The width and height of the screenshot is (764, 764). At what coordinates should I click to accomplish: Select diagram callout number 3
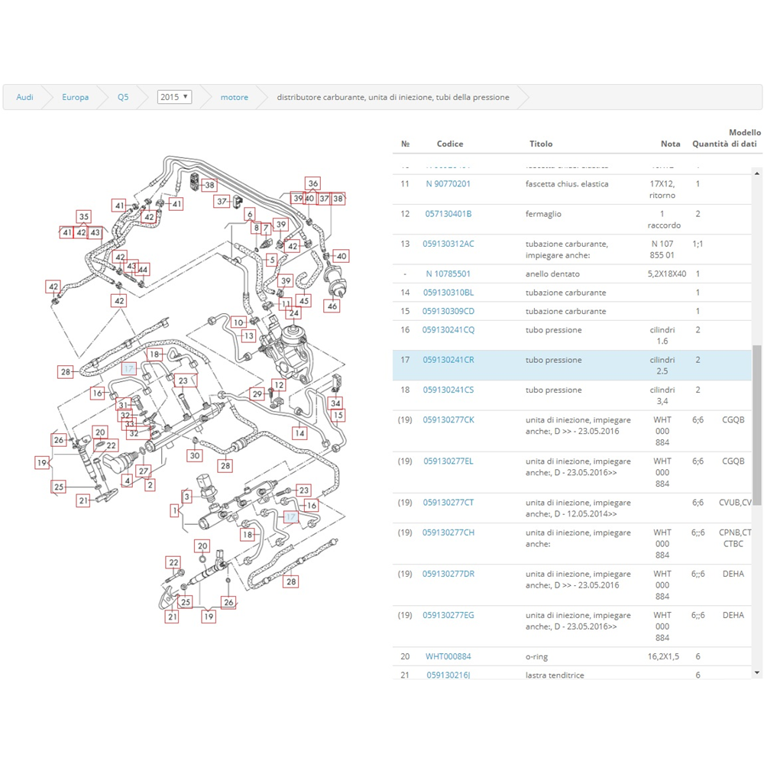pyautogui.click(x=186, y=497)
